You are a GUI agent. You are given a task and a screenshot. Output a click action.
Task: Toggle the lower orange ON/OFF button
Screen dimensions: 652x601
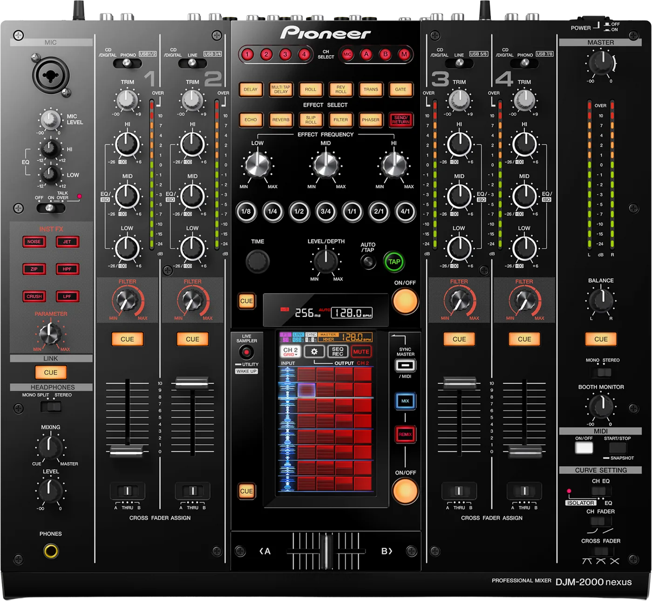pyautogui.click(x=405, y=491)
